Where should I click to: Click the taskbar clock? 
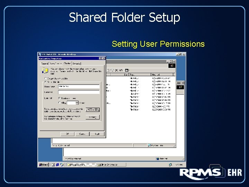pyautogui.click(x=179, y=165)
